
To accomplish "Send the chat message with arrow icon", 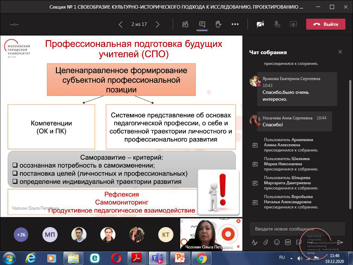I will 340,242.
